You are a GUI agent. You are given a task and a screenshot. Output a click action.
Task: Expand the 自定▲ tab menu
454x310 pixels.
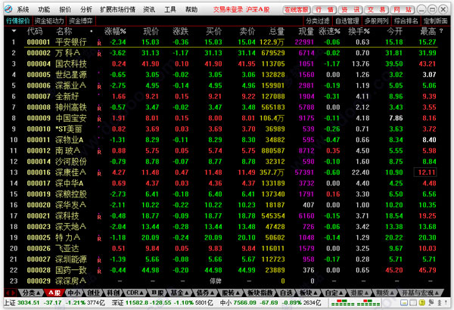[x=334, y=293]
